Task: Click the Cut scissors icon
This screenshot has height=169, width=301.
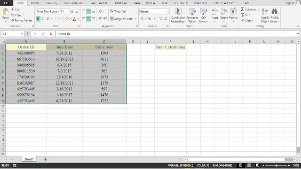Action: 13,9
